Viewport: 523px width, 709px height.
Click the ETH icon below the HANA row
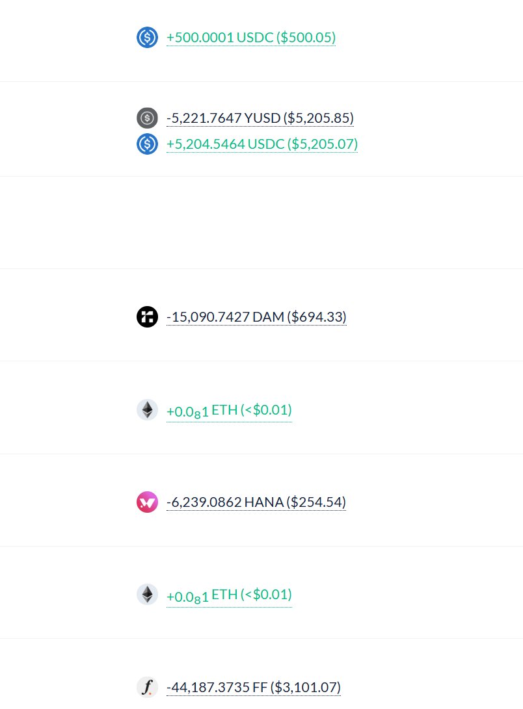point(147,595)
